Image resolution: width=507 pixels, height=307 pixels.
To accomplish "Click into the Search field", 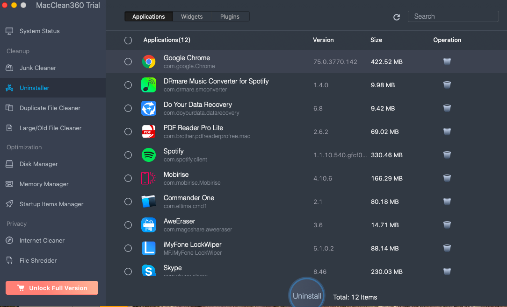I will (453, 16).
